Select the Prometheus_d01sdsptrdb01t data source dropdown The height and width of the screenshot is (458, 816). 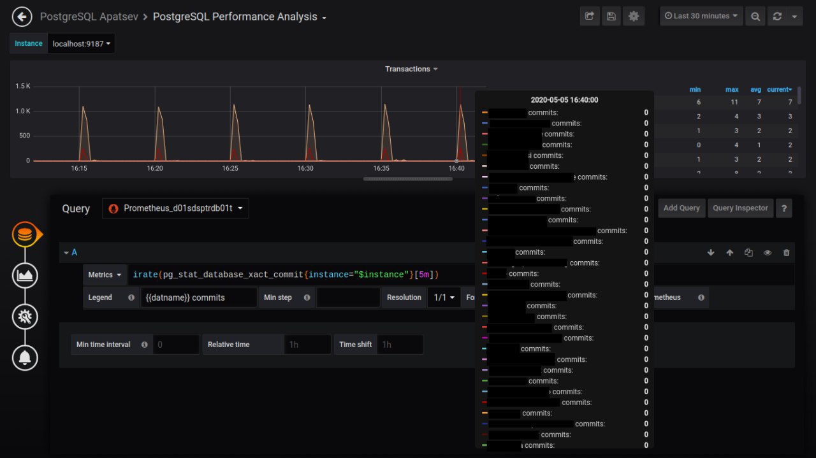point(175,208)
